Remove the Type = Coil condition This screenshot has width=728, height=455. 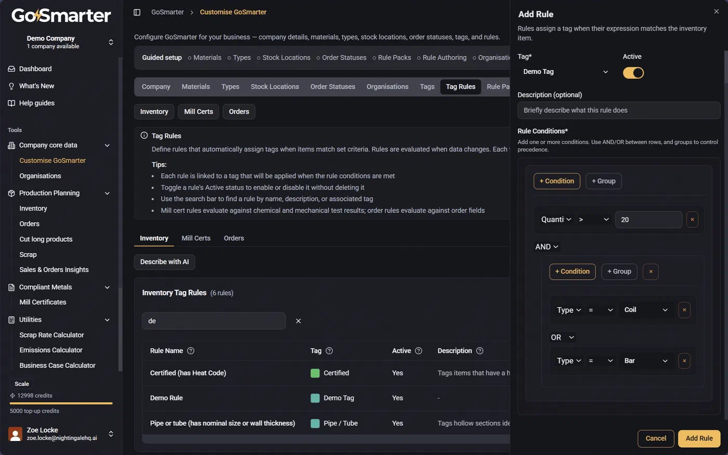pos(684,310)
